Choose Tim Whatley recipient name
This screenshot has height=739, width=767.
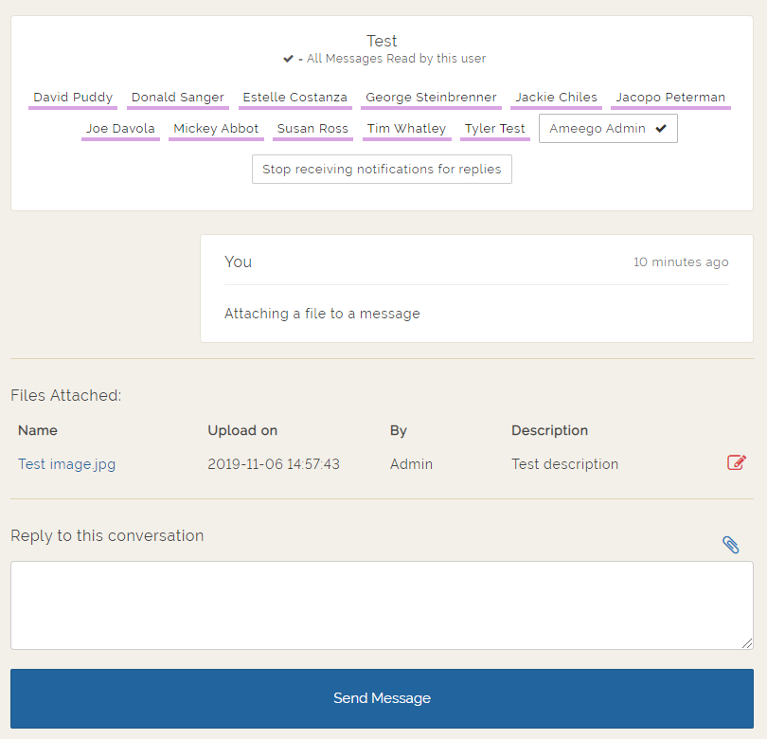[406, 129]
